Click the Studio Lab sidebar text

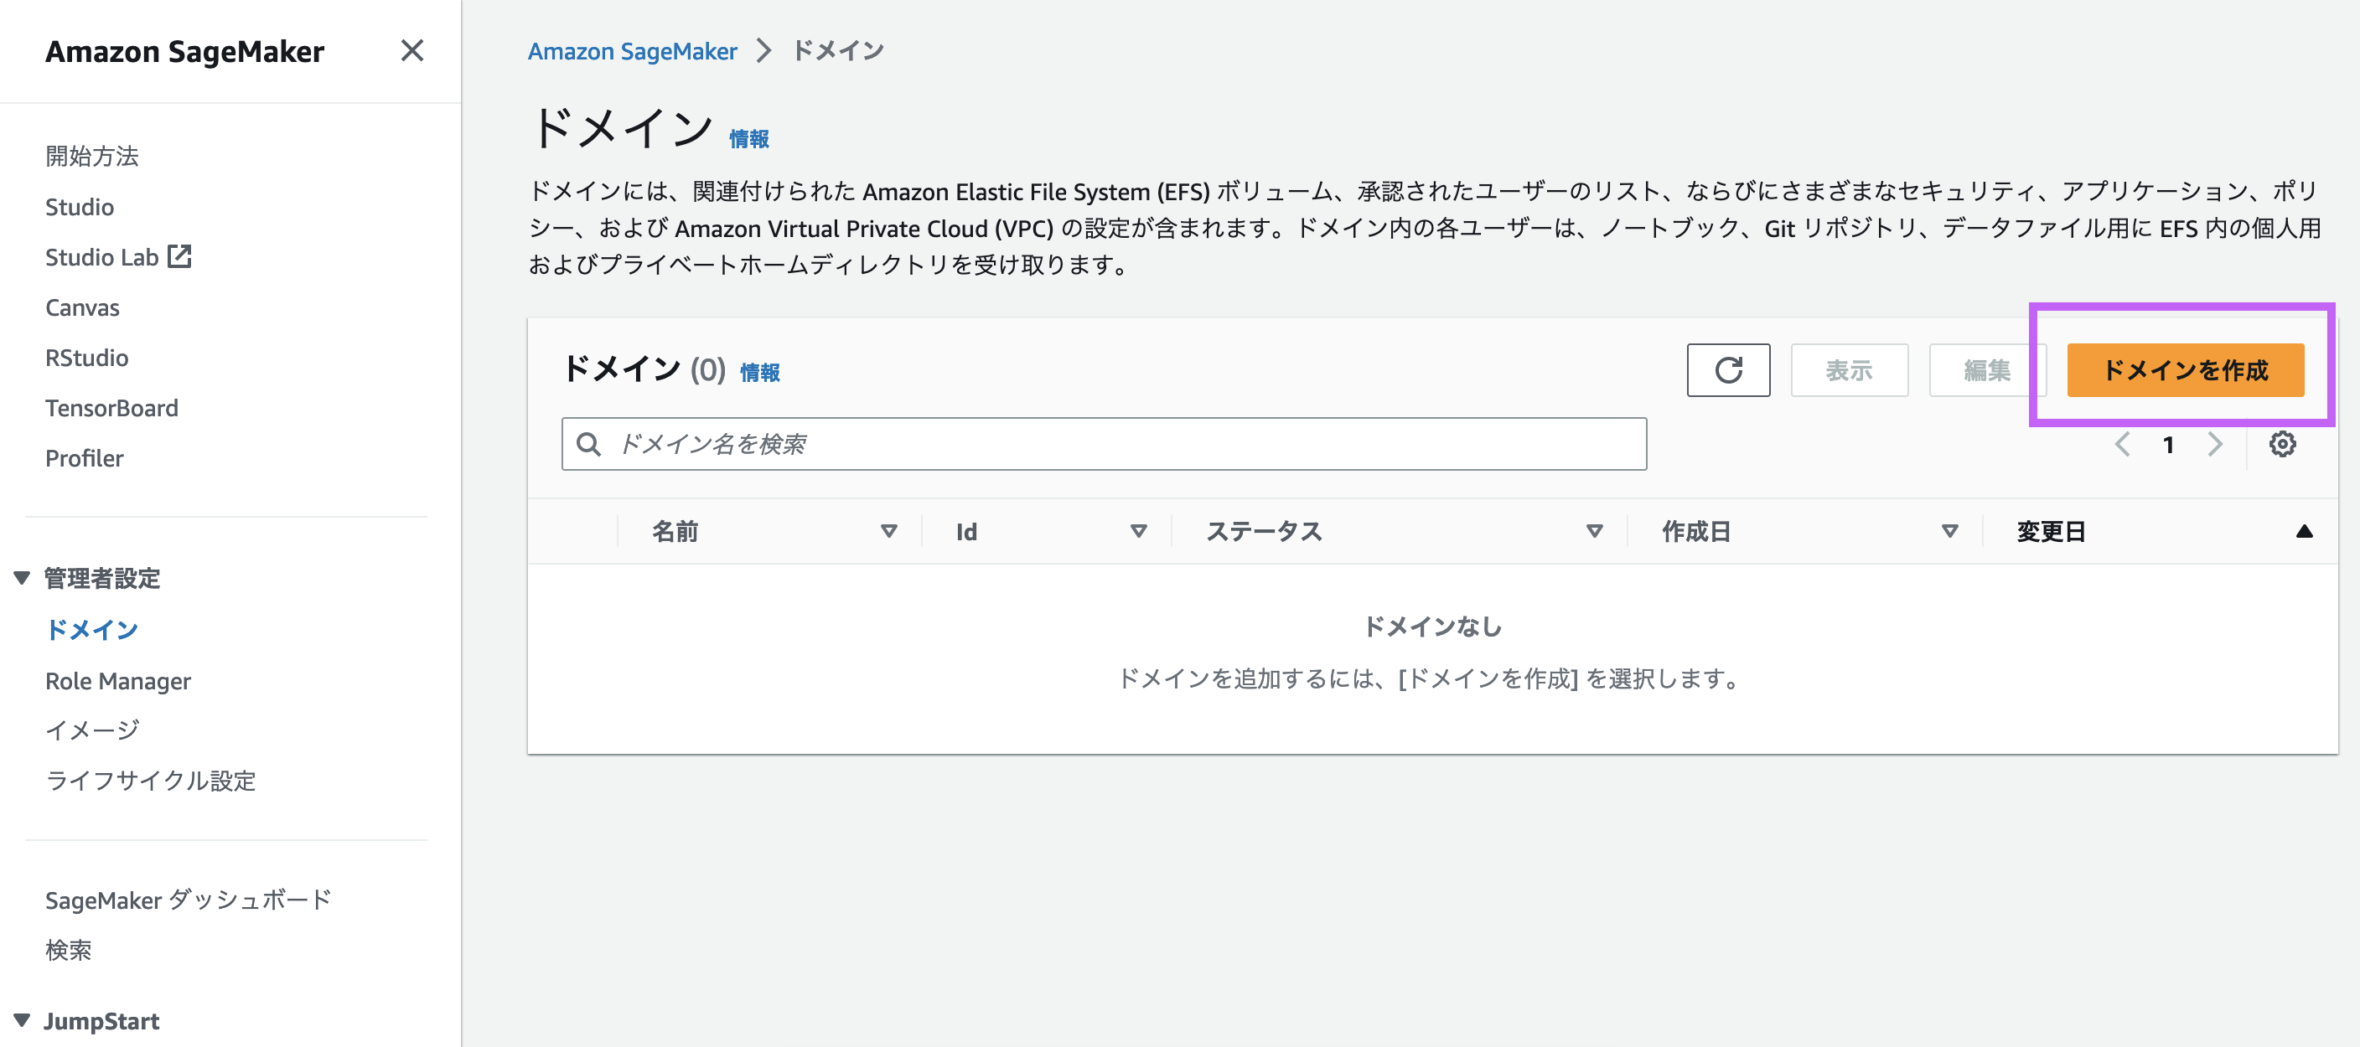pyautogui.click(x=101, y=257)
